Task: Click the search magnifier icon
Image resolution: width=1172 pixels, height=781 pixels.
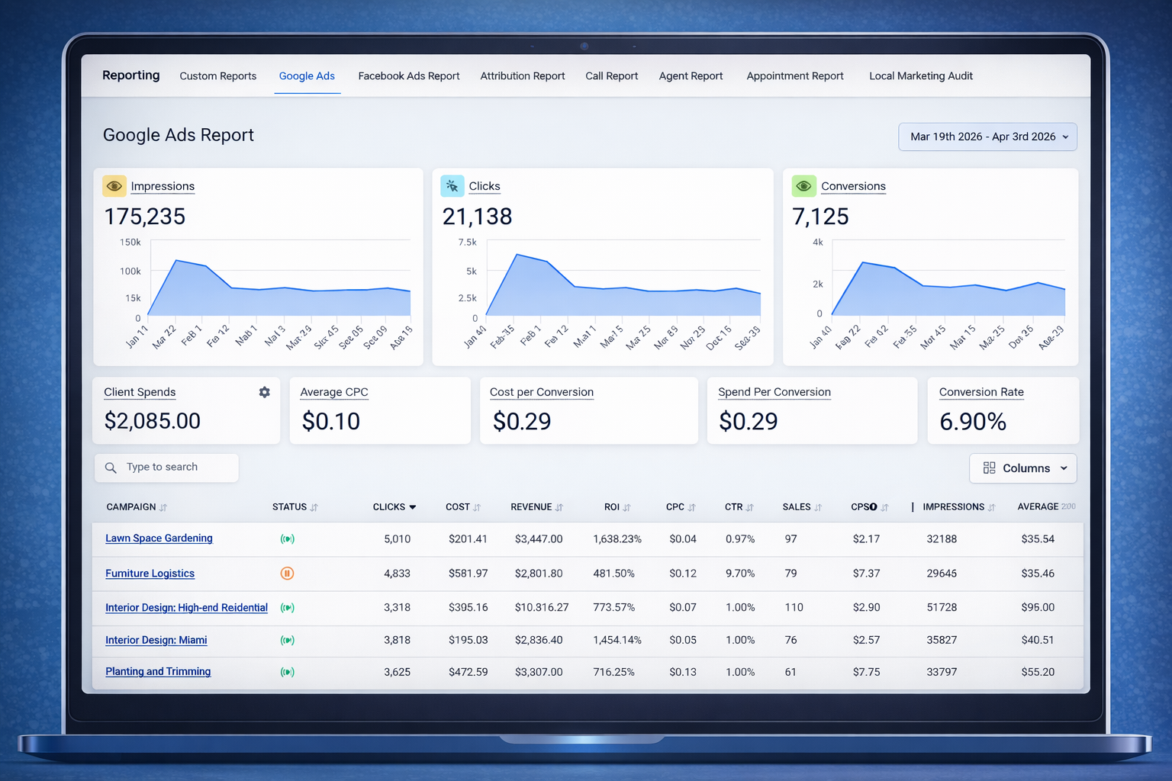Action: pos(111,467)
